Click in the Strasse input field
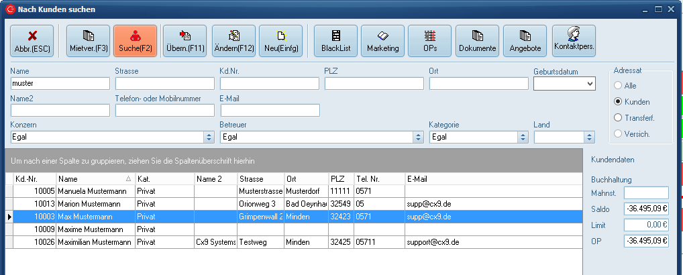Viewport: 683px width, 275px height. 164,84
